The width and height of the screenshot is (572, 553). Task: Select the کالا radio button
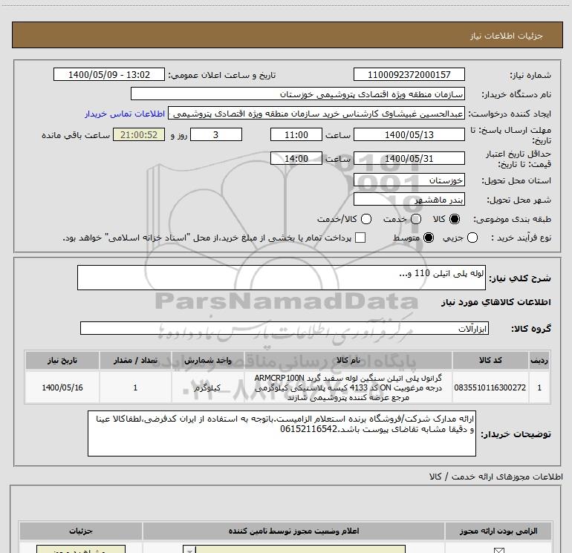[x=455, y=219]
